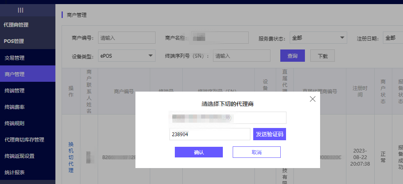403x184 pixels.
Task: Click the 换机 link in table row
Action: tap(71, 148)
